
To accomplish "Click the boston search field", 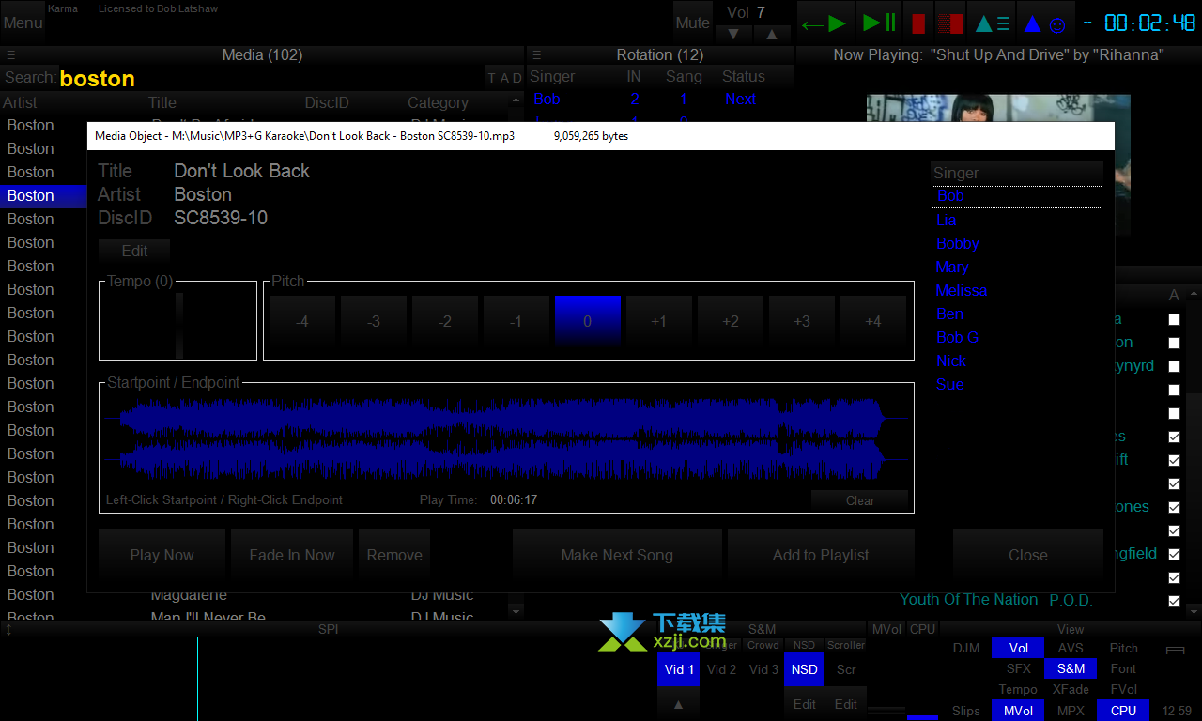I will coord(270,78).
